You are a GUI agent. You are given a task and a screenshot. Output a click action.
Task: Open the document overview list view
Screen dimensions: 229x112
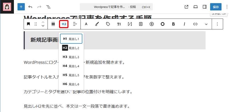(48, 7)
